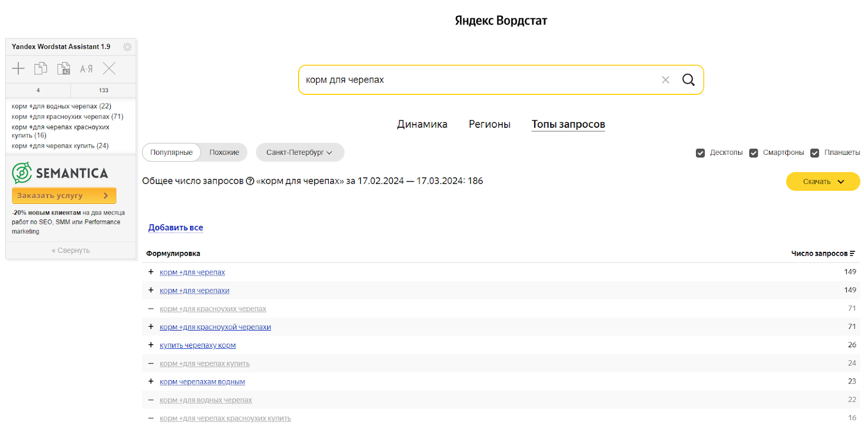The image size is (864, 426).
Task: Uncheck the Планшеты checkbox
Action: click(x=815, y=153)
